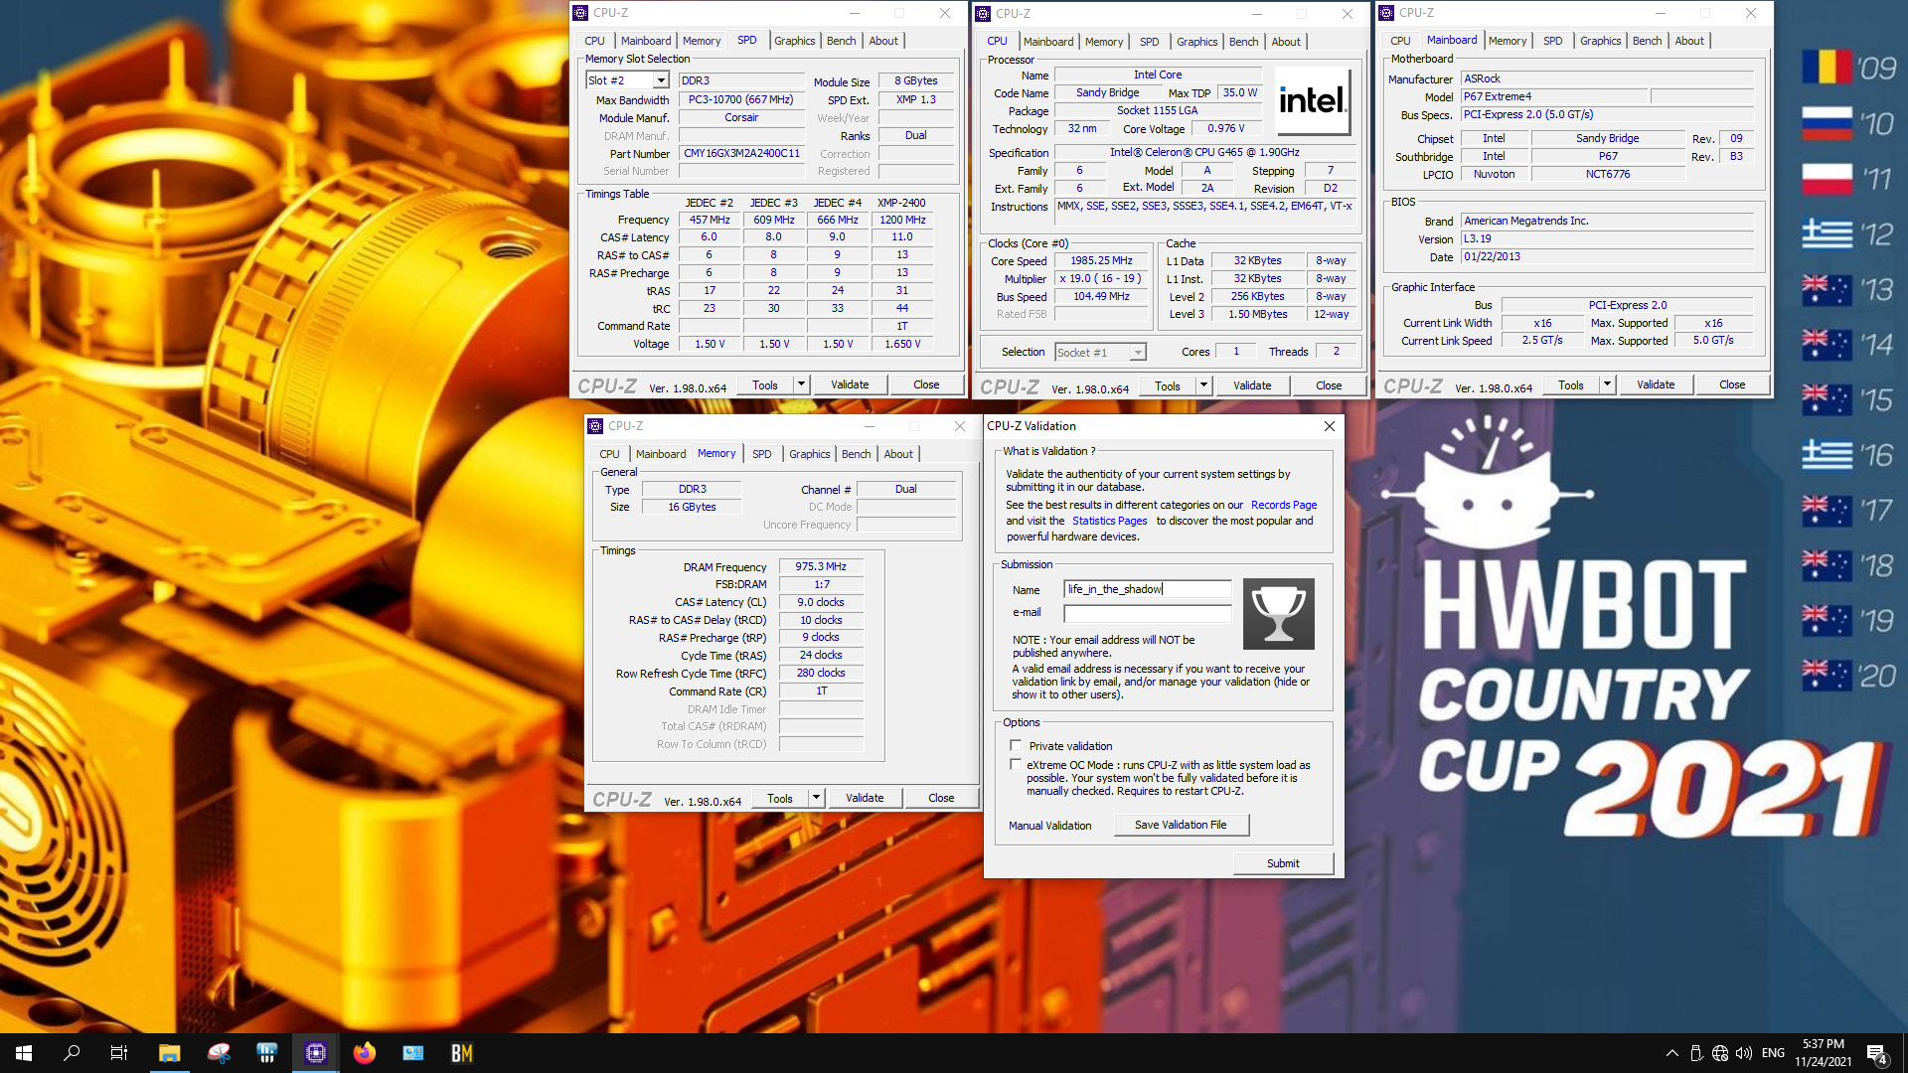Click the Row Refresh Cycle Time 280 clocks

click(x=821, y=673)
